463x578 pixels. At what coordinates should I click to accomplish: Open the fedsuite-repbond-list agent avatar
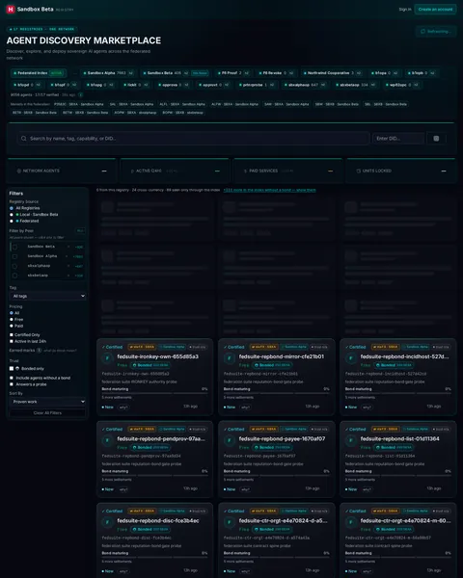tap(351, 440)
